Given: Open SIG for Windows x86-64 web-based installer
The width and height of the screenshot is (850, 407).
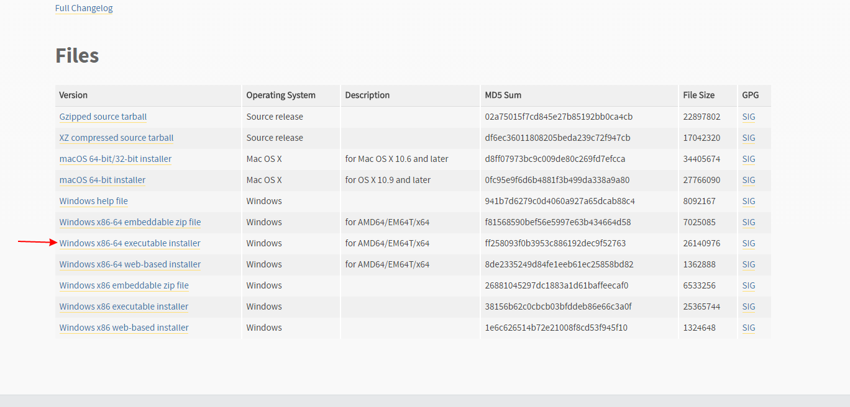Looking at the screenshot, I should (749, 264).
